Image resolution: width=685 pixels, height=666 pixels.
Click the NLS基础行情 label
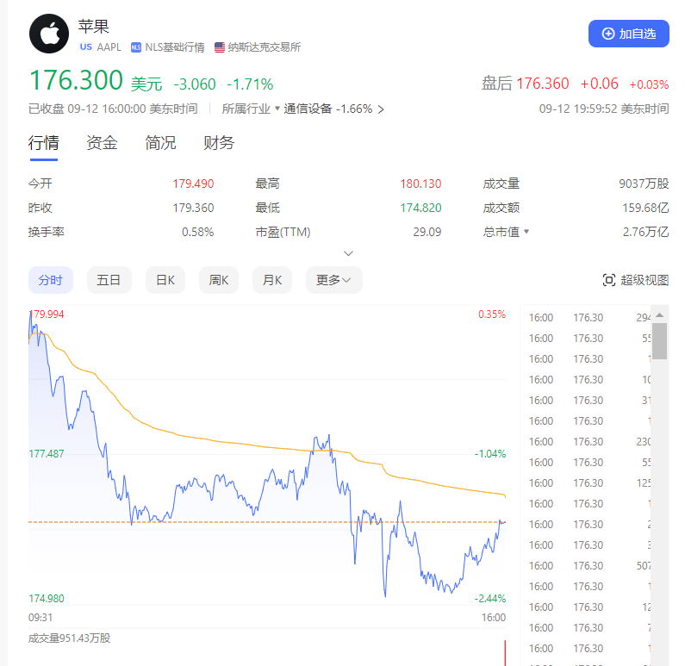(175, 47)
